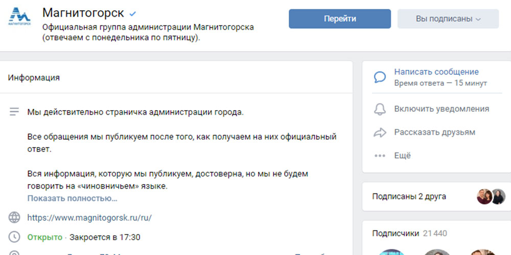Click the description lines icon
The width and height of the screenshot is (511, 255).
(x=14, y=112)
